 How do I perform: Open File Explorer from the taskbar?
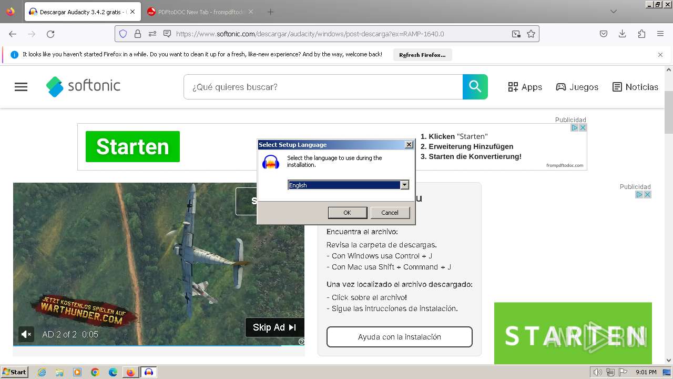tap(59, 372)
